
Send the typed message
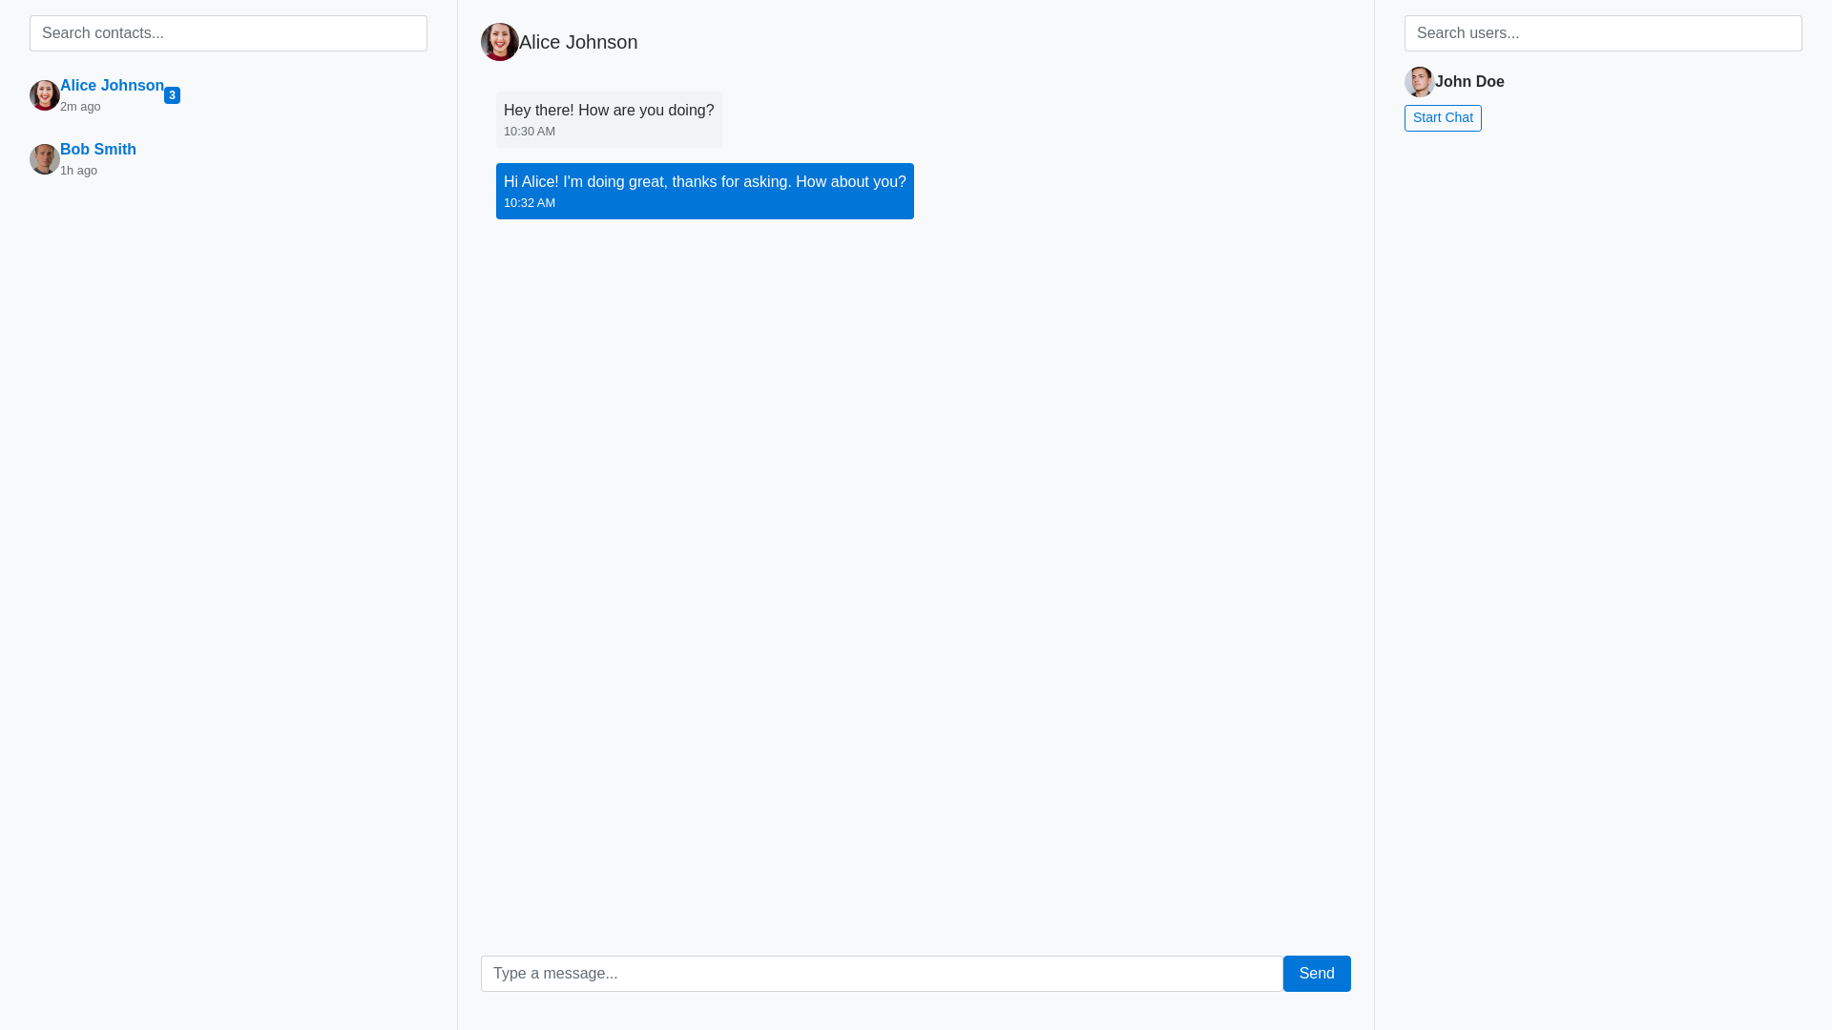1317,974
